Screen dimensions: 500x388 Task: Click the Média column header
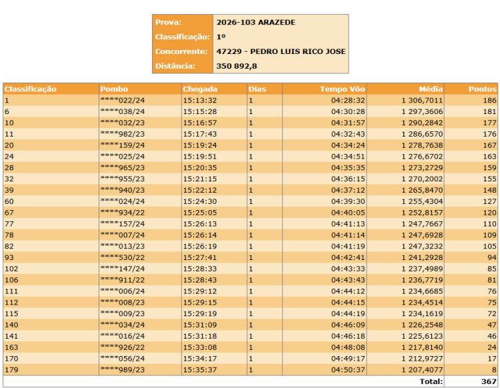[431, 89]
